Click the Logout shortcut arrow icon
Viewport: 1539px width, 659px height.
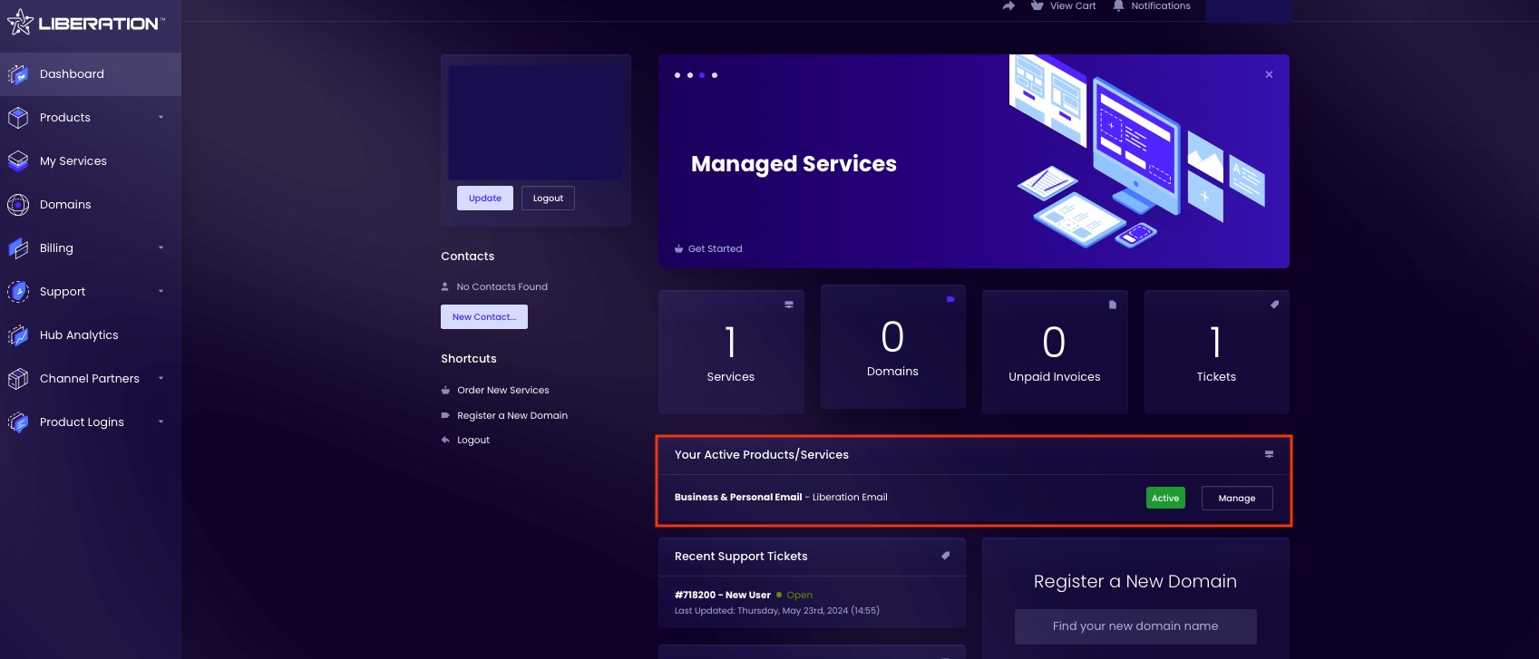445,440
